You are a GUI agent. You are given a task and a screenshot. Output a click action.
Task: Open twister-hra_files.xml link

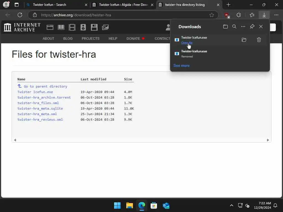point(38,103)
